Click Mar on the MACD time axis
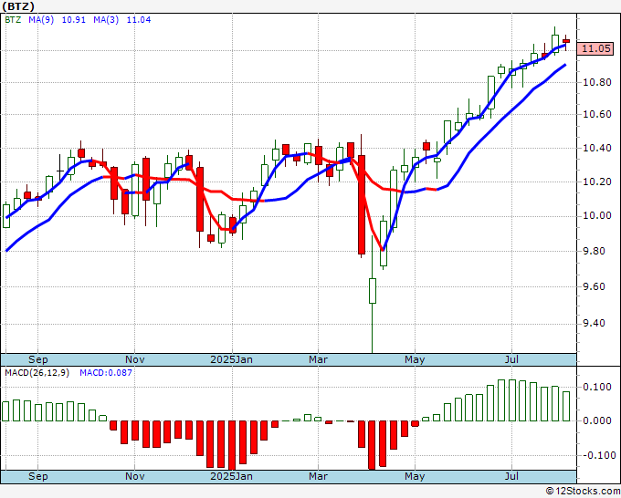 coord(319,476)
